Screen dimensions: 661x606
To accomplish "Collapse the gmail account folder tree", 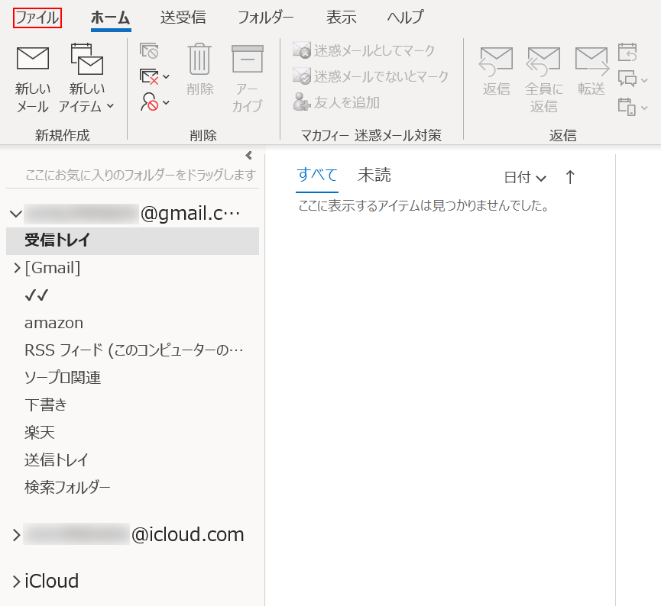I will point(15,214).
